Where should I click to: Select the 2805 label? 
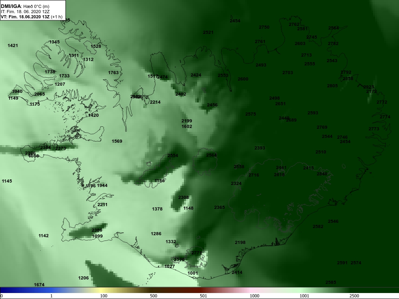(332, 86)
